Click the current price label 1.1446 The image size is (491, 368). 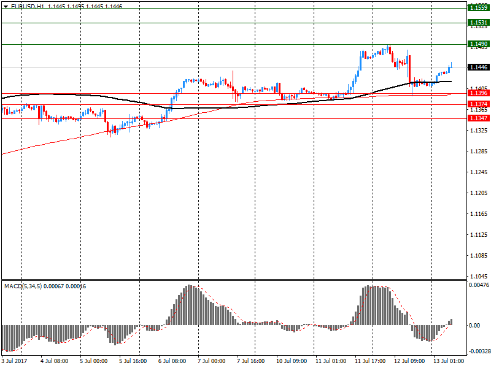(x=479, y=67)
